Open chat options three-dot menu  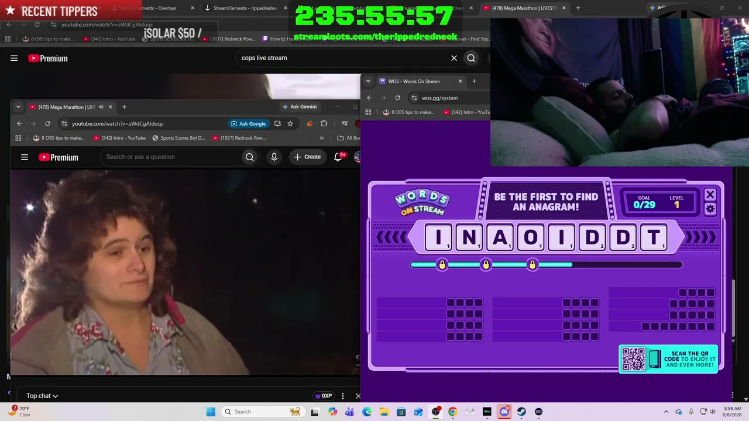343,396
